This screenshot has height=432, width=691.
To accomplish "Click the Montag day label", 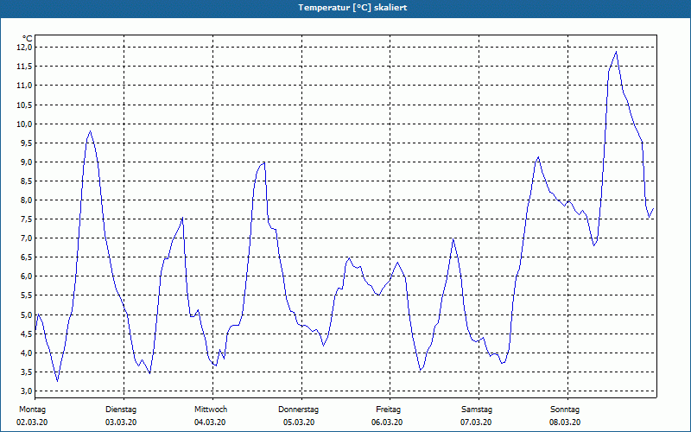I will [x=32, y=410].
